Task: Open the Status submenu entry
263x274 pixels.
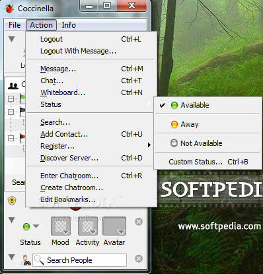Action: click(91, 104)
